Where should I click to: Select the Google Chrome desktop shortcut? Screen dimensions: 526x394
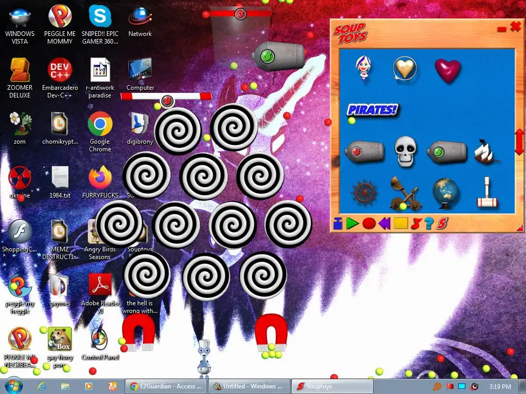pyautogui.click(x=100, y=132)
